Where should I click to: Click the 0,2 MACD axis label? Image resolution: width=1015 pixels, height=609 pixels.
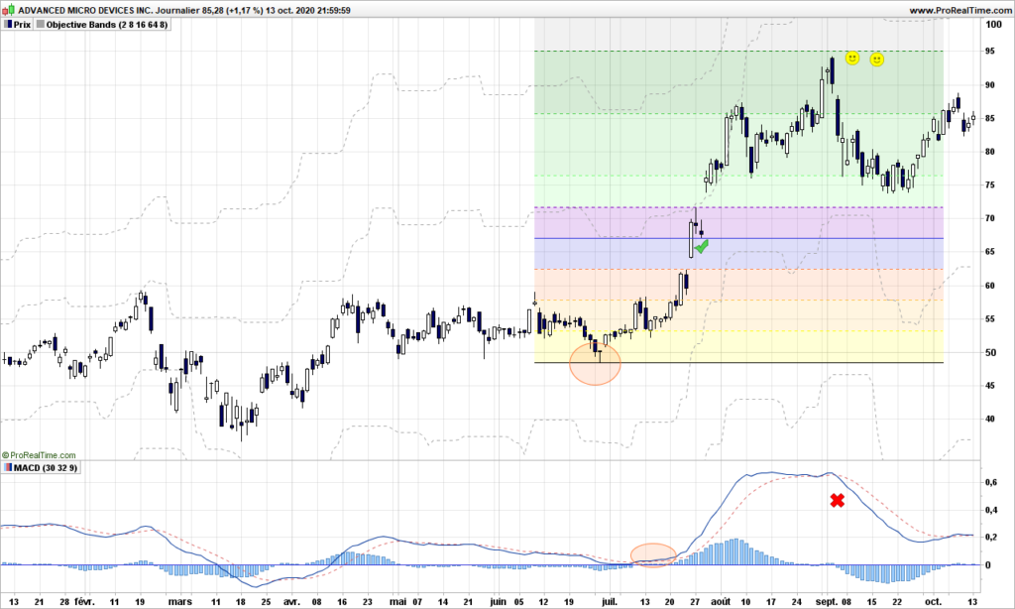pos(991,537)
